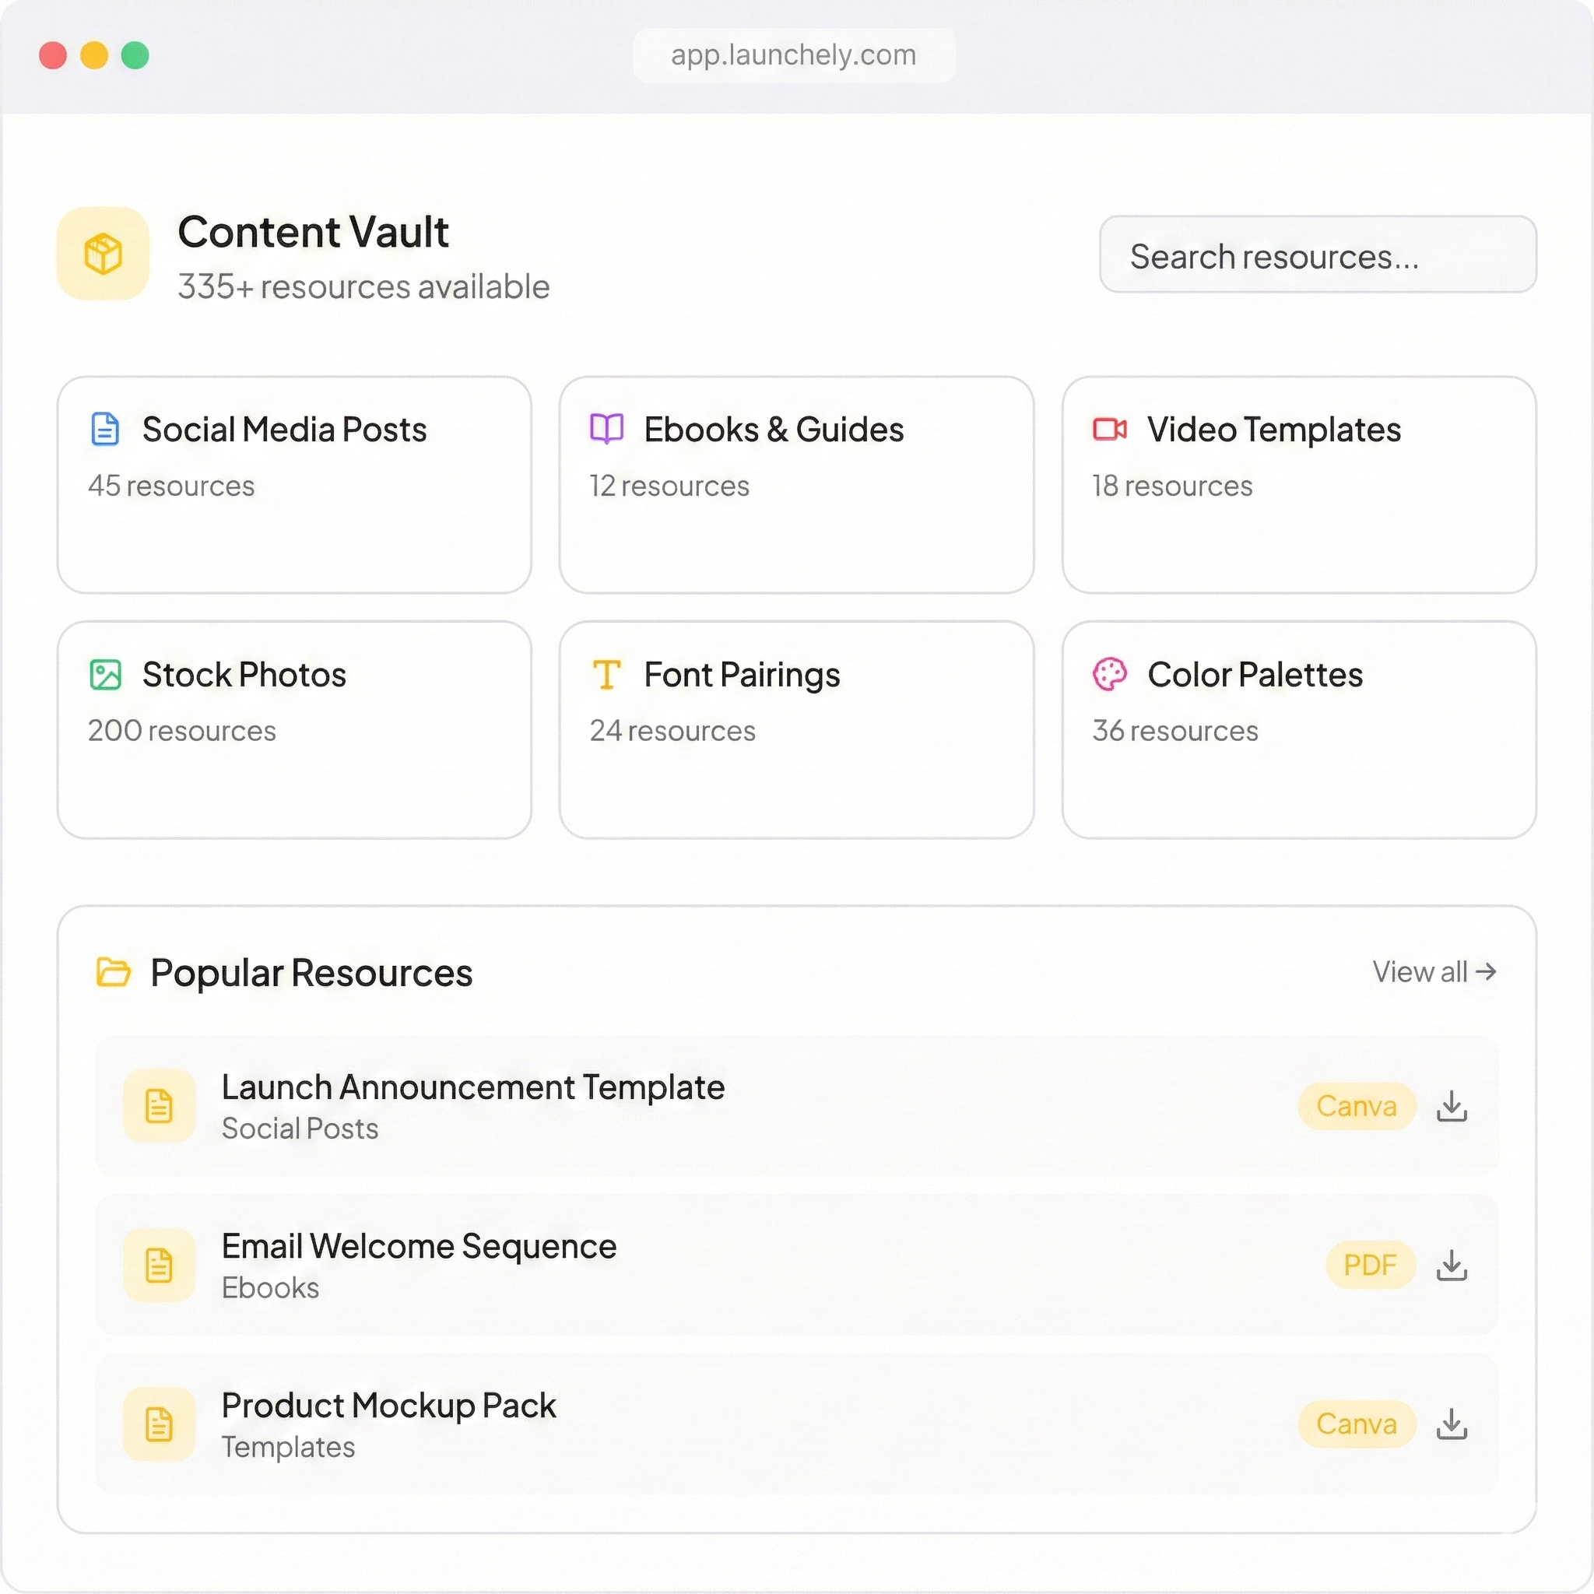Download the Email Welcome Sequence PDF

tap(1452, 1265)
